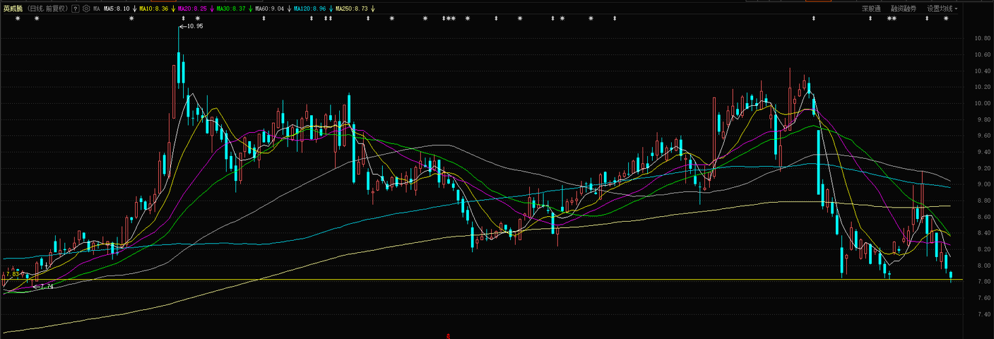994x339 pixels.
Task: Select the green MA30:8.37 legend value
Action: (x=231, y=9)
